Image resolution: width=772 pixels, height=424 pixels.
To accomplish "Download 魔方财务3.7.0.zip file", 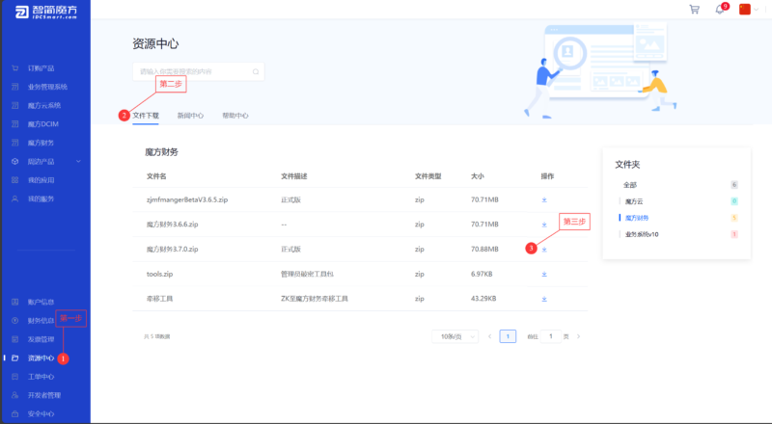I will tap(544, 250).
